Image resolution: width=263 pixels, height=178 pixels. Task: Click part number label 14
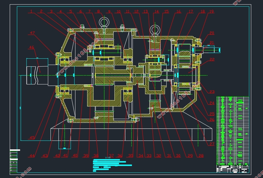156,12
